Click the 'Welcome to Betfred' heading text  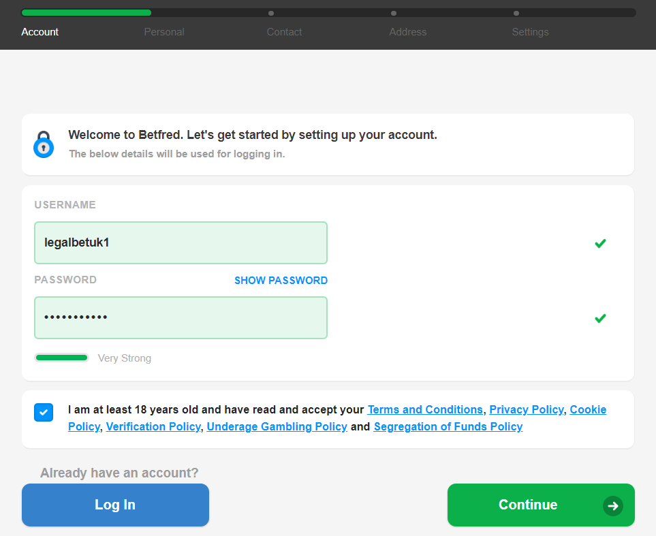253,135
